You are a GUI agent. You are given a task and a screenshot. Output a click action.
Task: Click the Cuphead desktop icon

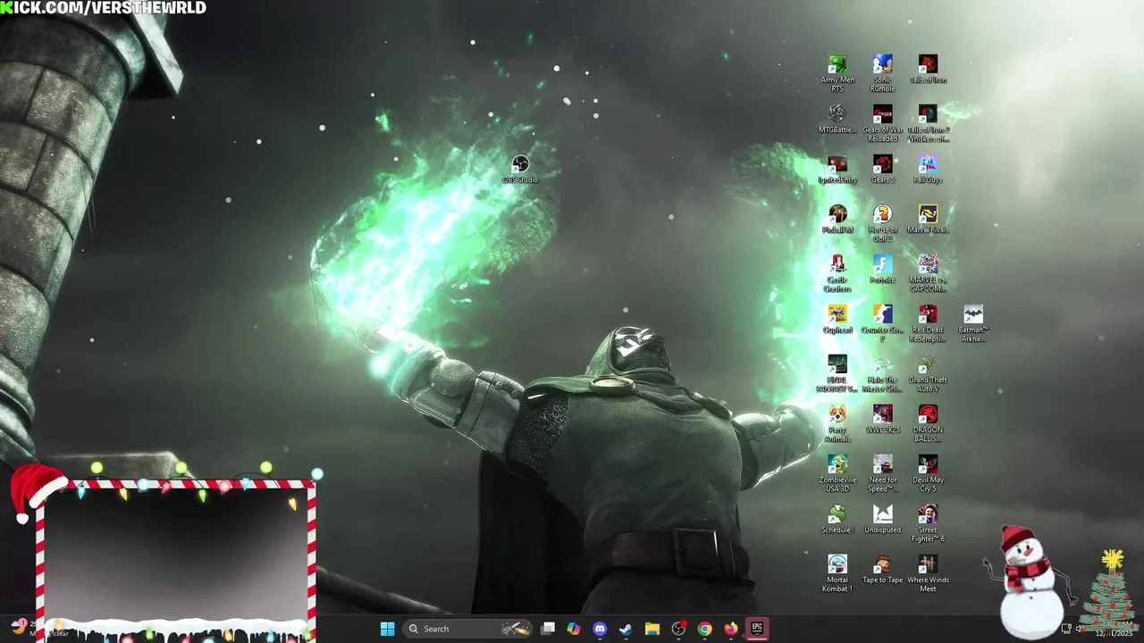click(837, 319)
